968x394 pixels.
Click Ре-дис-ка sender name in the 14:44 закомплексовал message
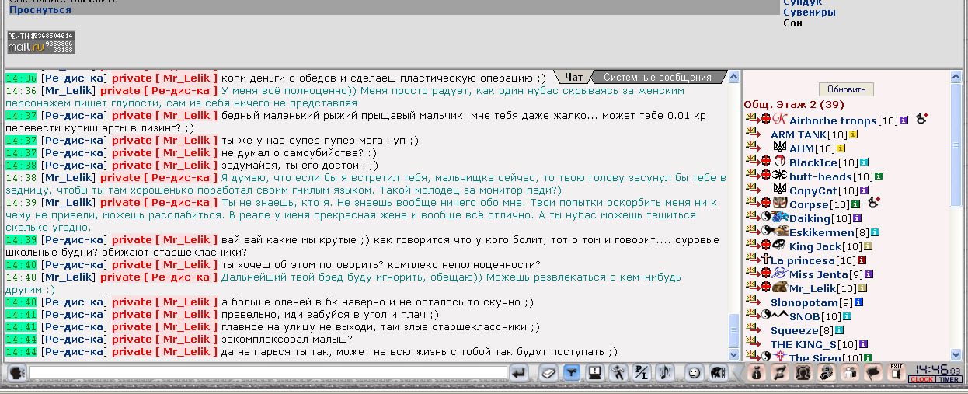coord(74,339)
